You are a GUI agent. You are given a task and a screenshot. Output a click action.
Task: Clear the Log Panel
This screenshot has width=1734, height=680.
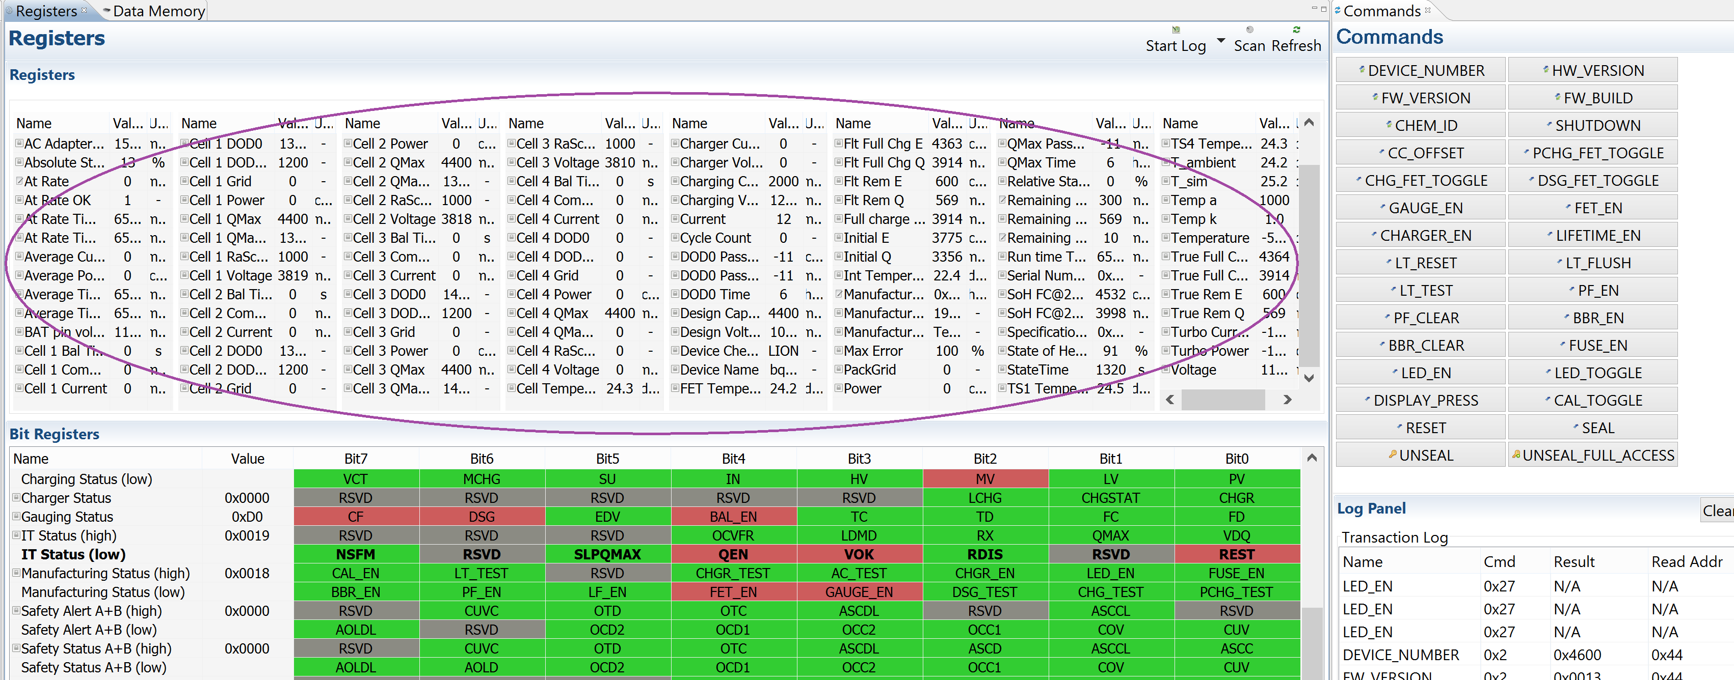click(1717, 511)
